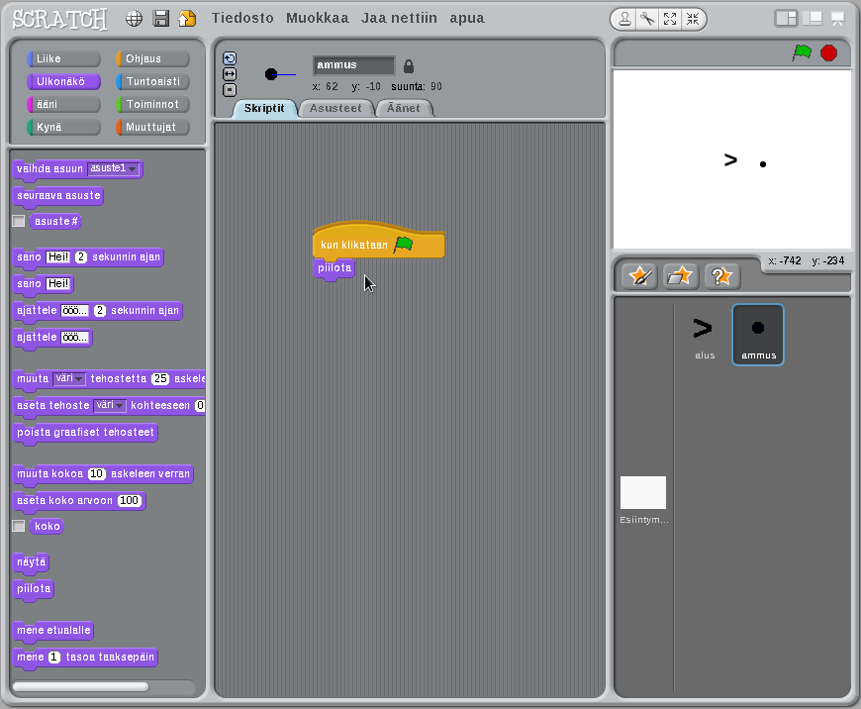Open the apua menu

click(x=467, y=18)
